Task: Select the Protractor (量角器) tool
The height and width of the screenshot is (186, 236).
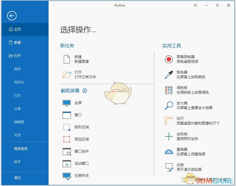Action: 169,152
